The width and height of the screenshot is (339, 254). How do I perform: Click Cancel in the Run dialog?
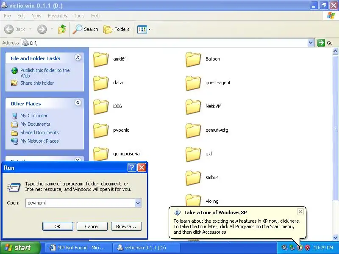92,226
